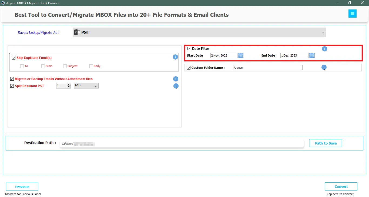Open the Saves/Backup/Migrate As PST dropdown
Viewport: 369px width, 197px height.
pos(199,32)
